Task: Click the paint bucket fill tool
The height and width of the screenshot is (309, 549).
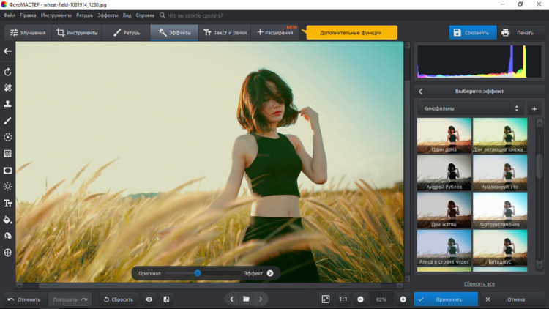Action: (8, 220)
